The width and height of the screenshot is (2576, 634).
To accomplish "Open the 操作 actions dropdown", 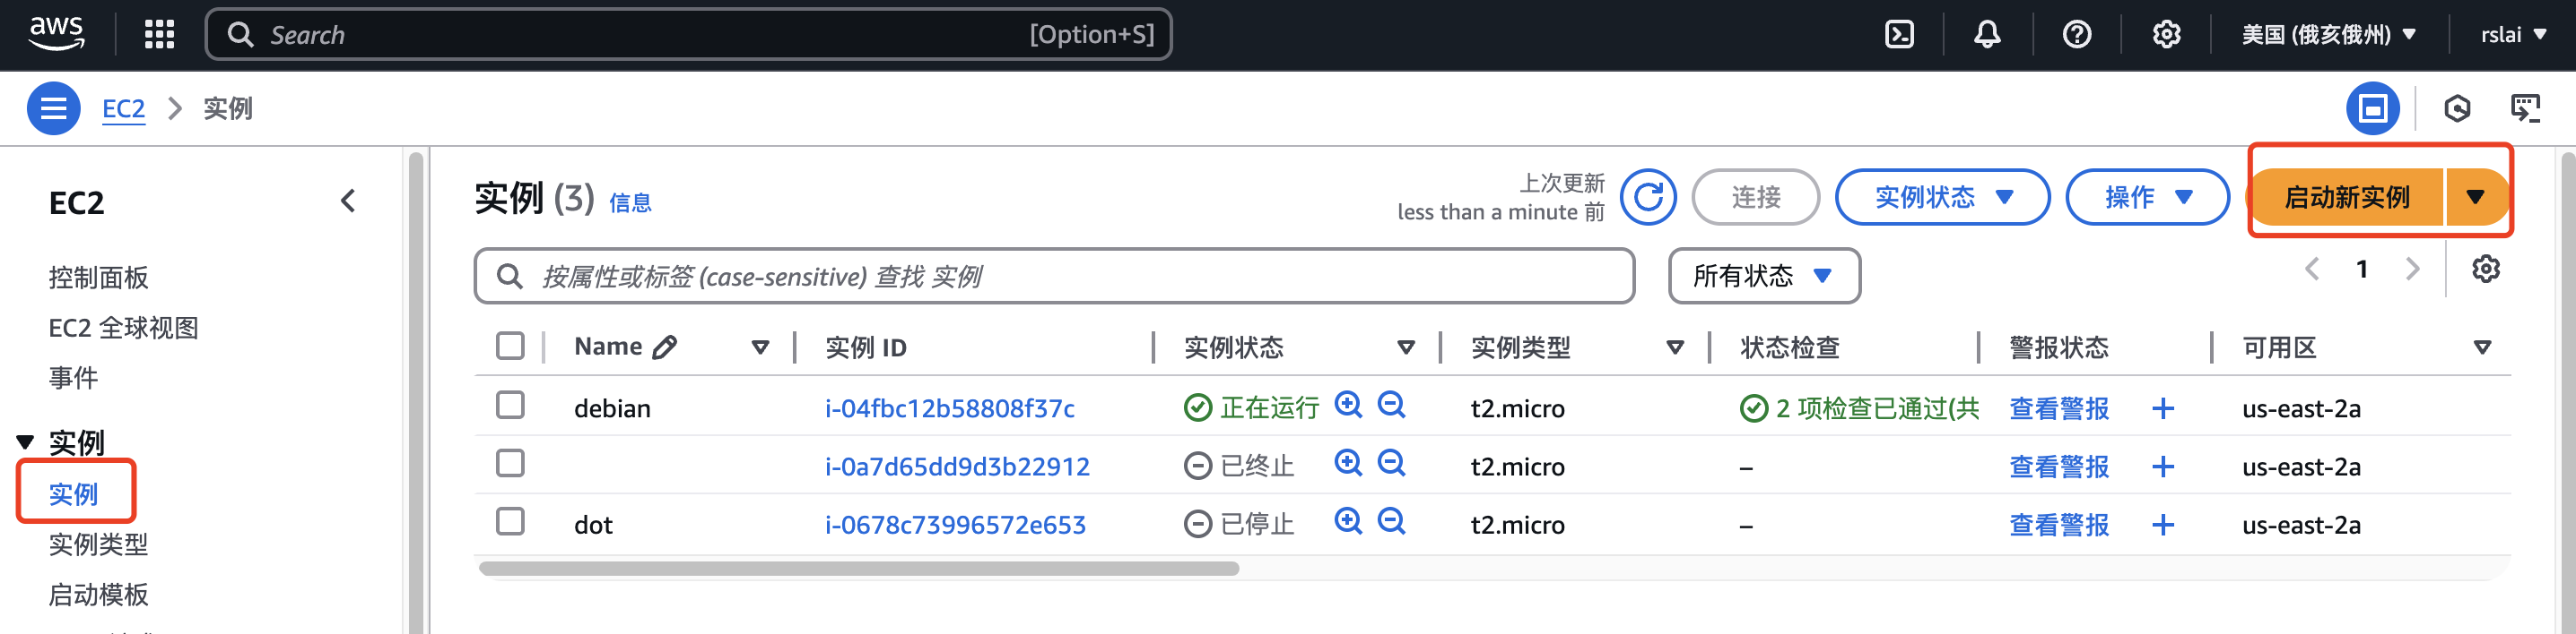I will pyautogui.click(x=2146, y=198).
